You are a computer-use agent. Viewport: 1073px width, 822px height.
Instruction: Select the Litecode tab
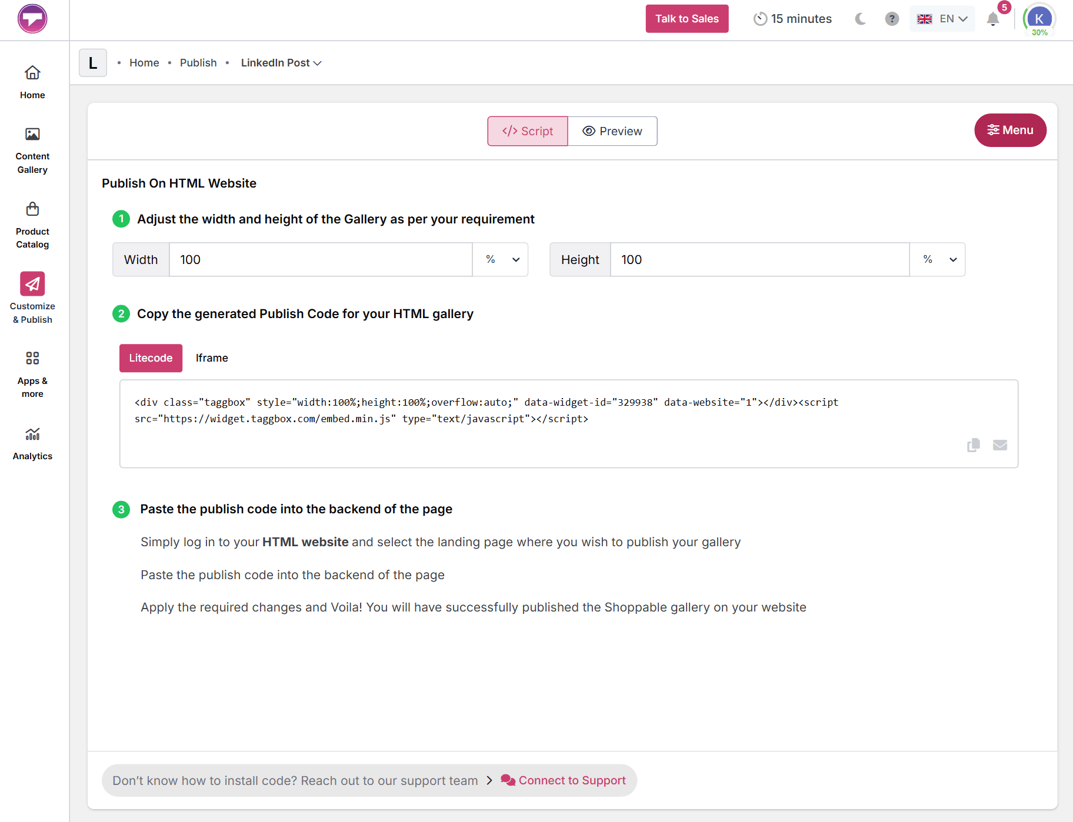click(x=151, y=358)
